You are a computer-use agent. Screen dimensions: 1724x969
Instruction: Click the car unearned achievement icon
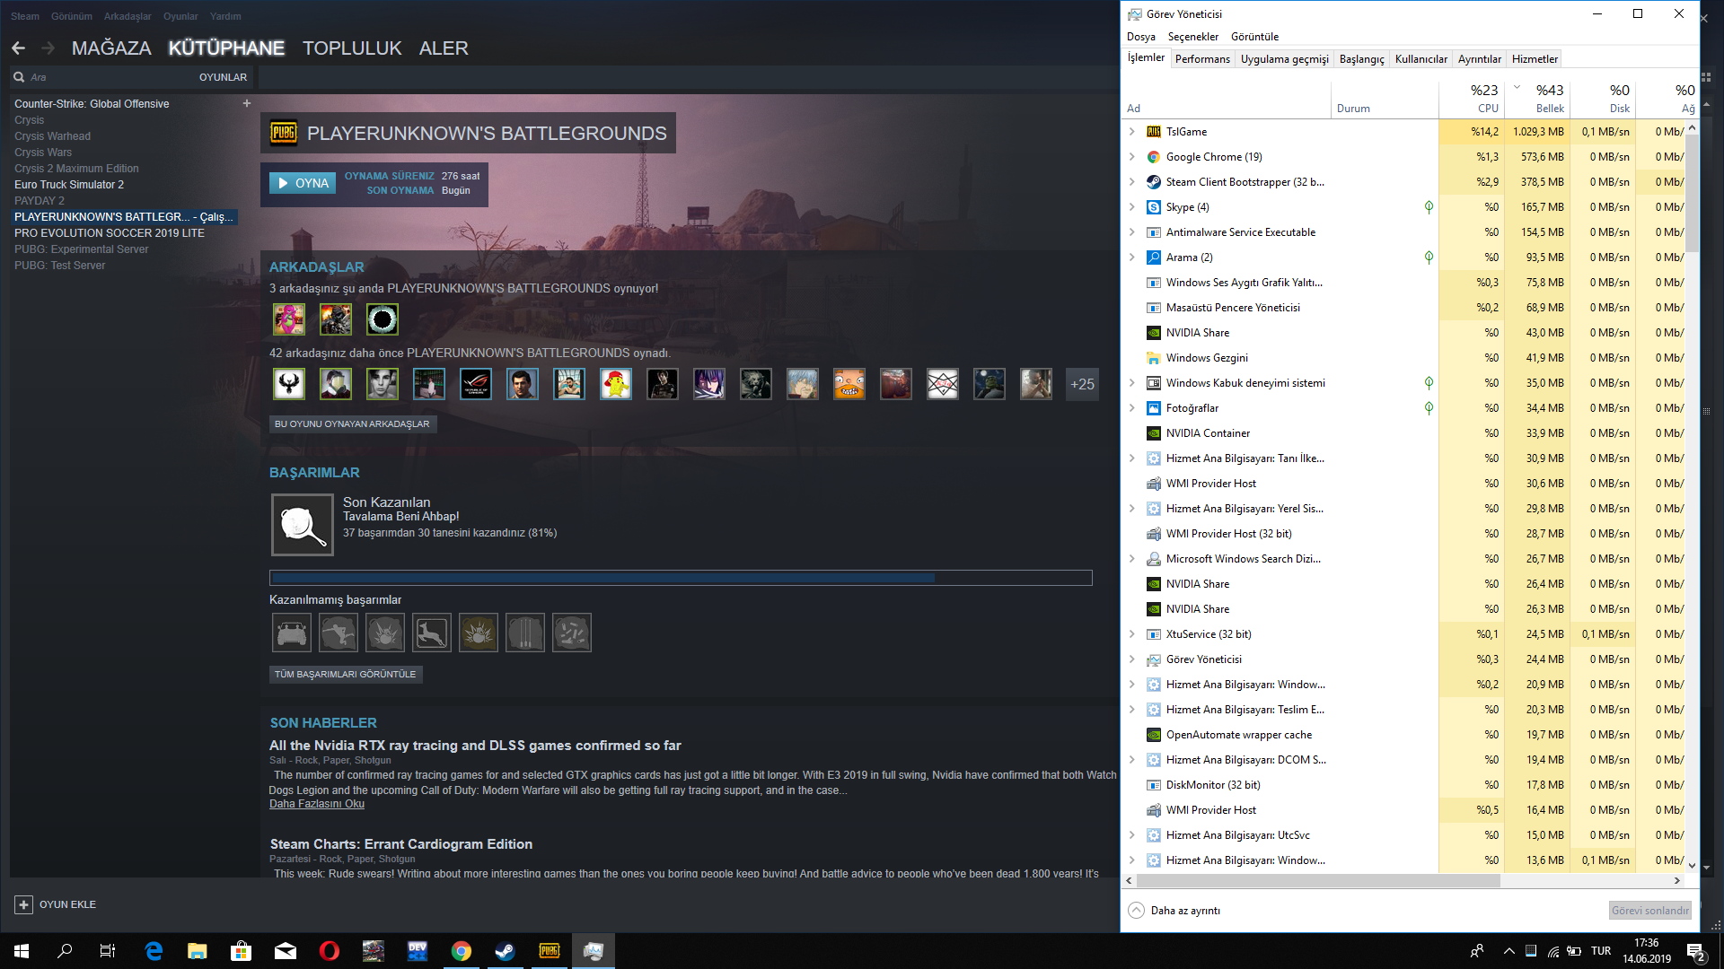tap(292, 633)
